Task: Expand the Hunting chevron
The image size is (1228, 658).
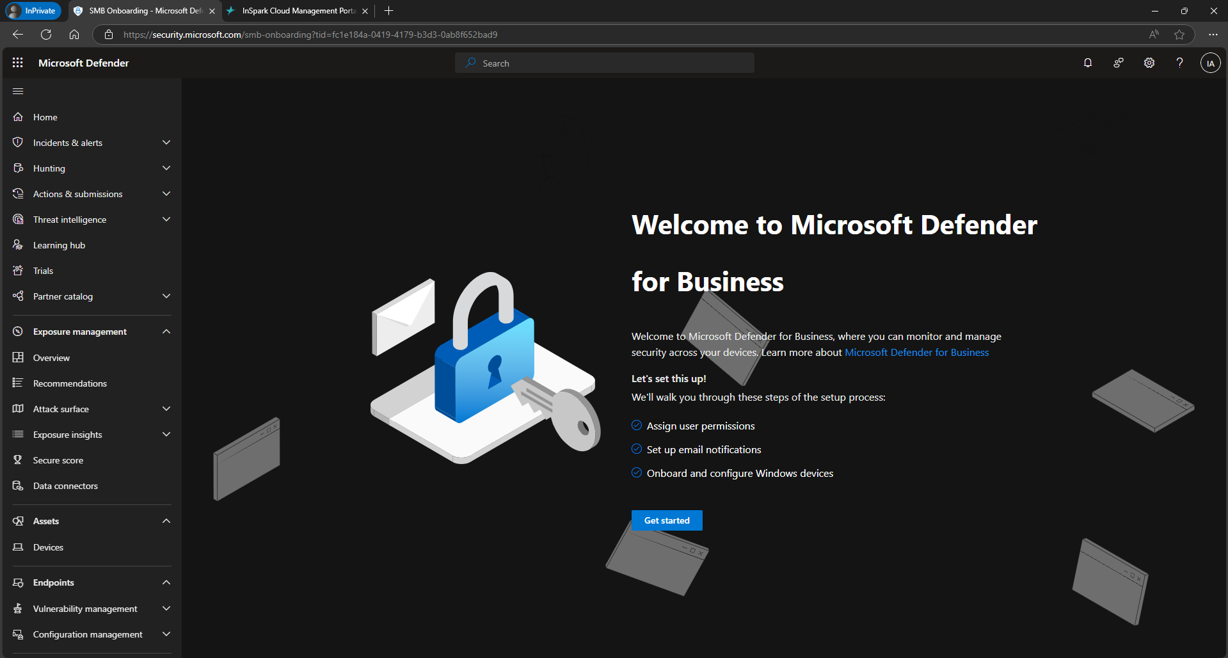Action: [166, 168]
